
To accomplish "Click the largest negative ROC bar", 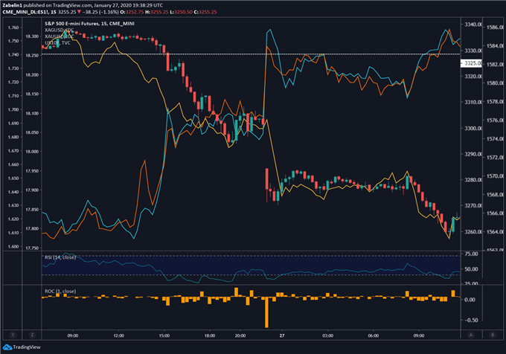I will coord(266,313).
